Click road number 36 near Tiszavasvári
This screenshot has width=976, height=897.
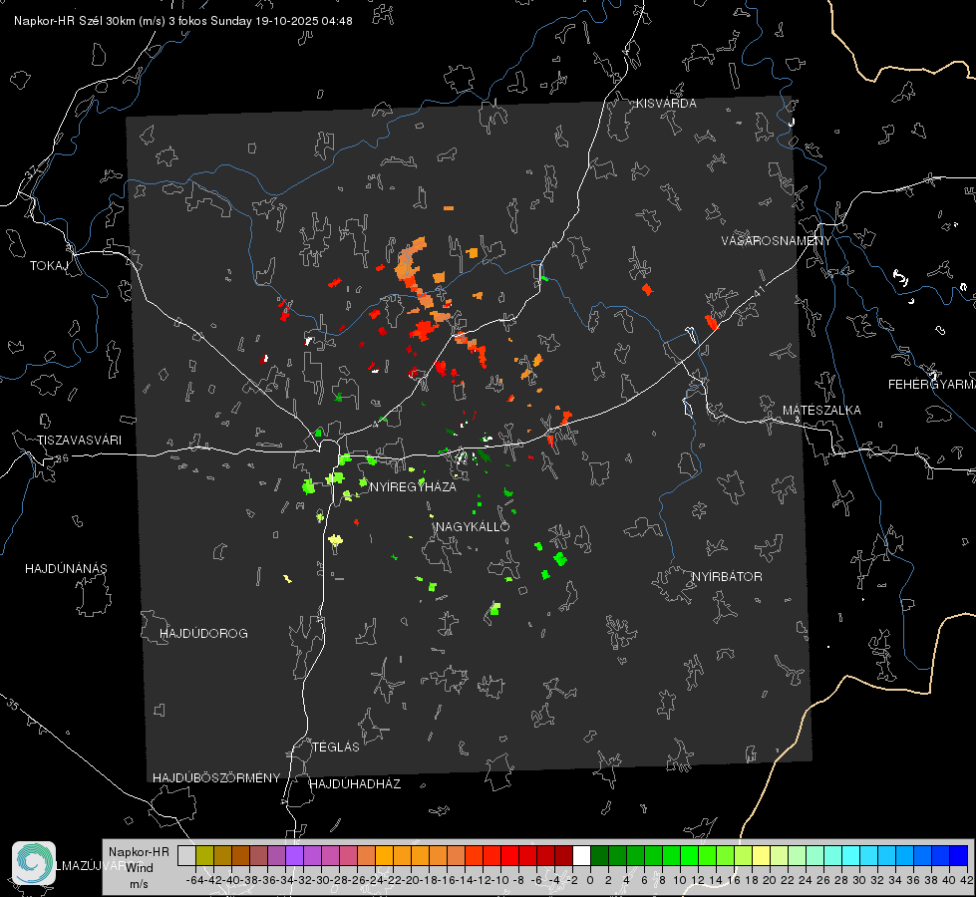click(62, 458)
